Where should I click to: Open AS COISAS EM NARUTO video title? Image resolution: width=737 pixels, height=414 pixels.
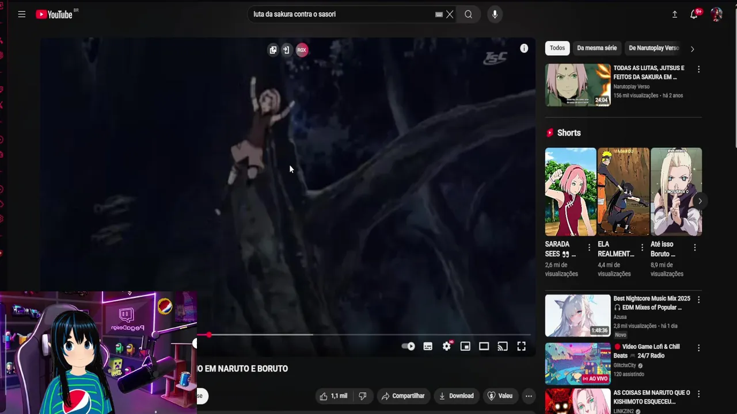click(x=652, y=397)
